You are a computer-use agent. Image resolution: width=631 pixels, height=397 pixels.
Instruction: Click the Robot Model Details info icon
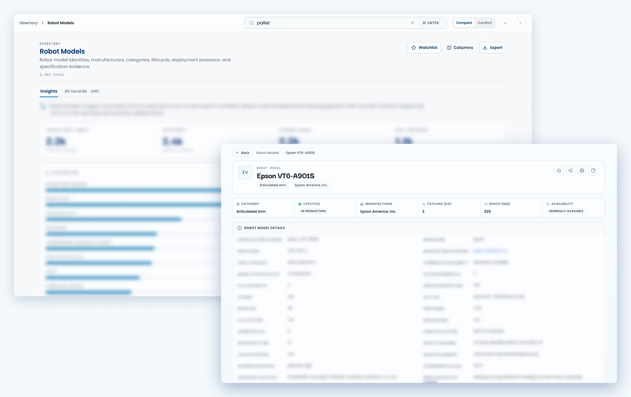(240, 228)
